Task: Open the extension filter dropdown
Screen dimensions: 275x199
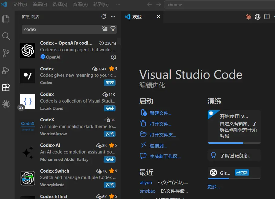Action: click(113, 29)
